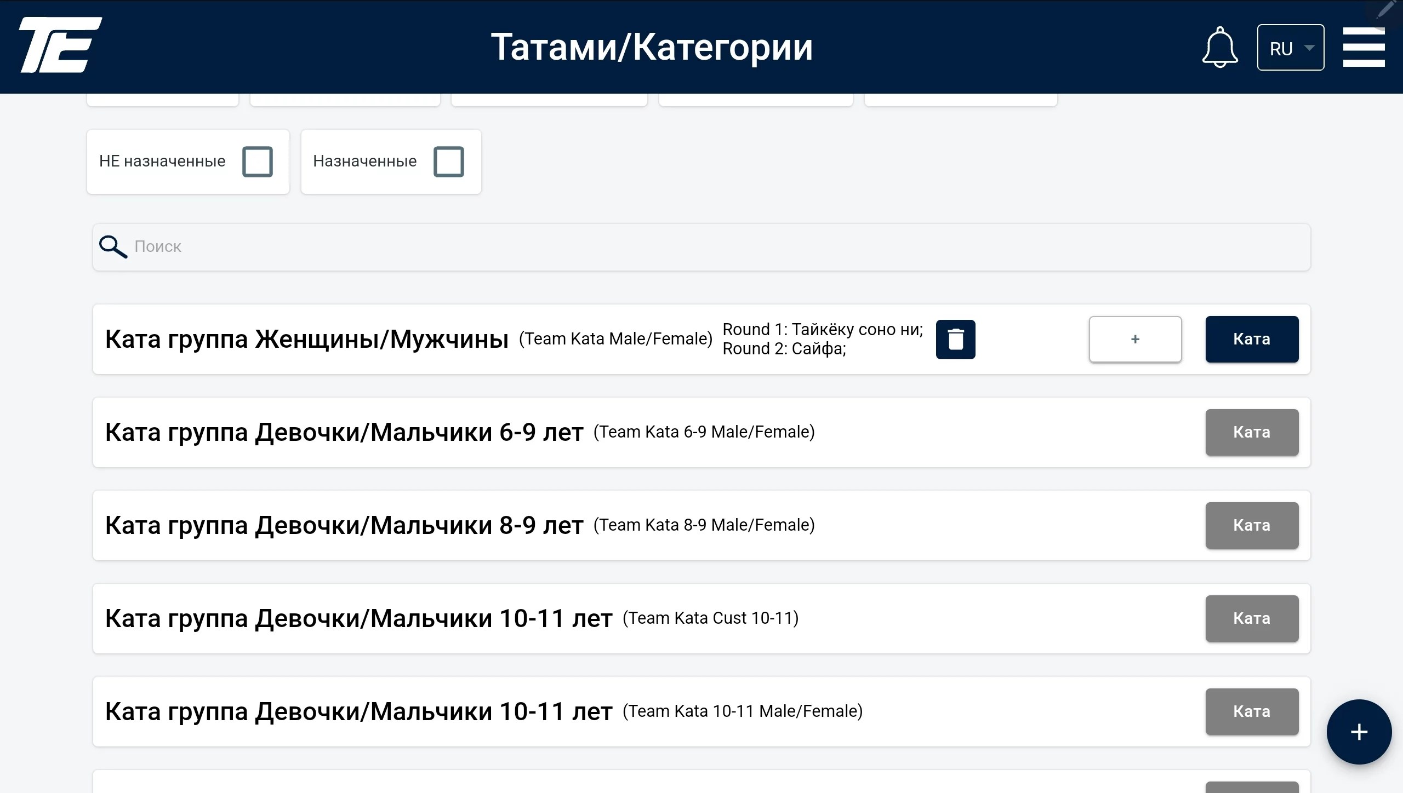Click the Татами/Категории page title
Viewport: 1403px width, 793px height.
[x=652, y=47]
